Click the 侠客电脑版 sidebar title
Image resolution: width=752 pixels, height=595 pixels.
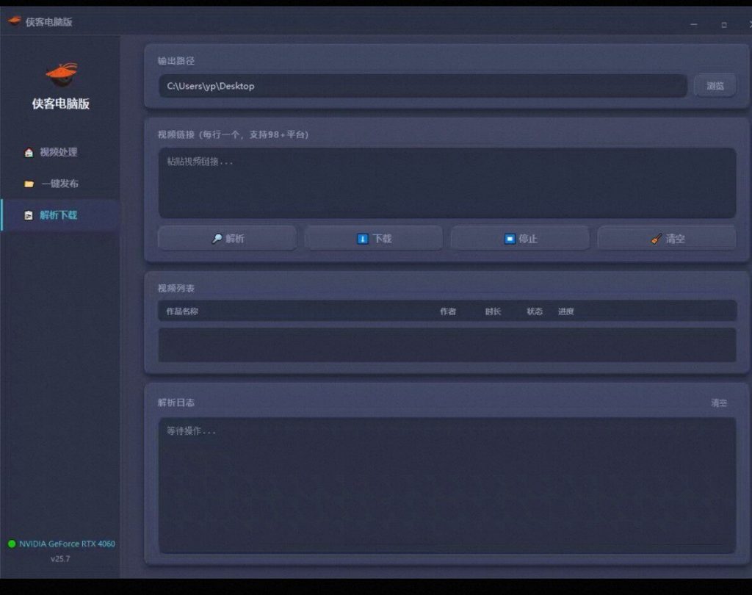(x=61, y=104)
